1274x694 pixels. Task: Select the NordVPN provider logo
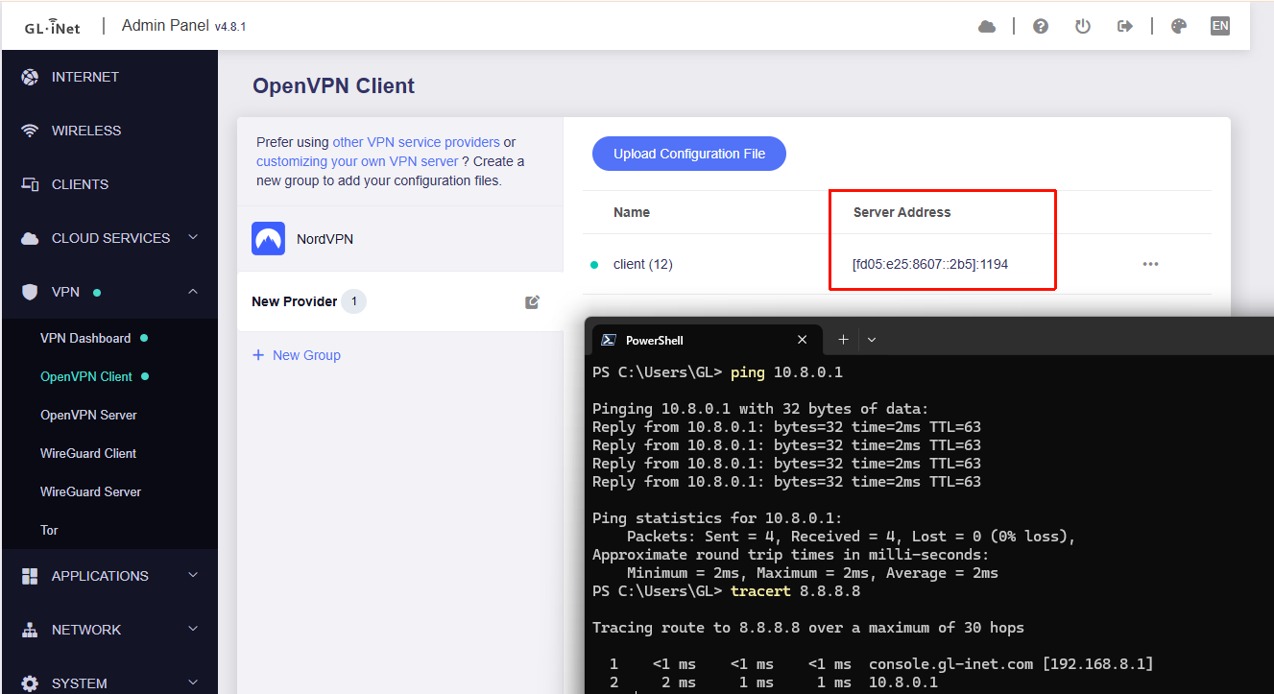268,239
